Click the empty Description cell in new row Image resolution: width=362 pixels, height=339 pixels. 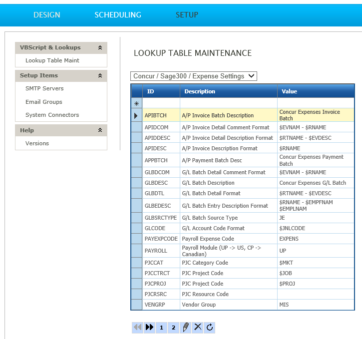coord(229,103)
